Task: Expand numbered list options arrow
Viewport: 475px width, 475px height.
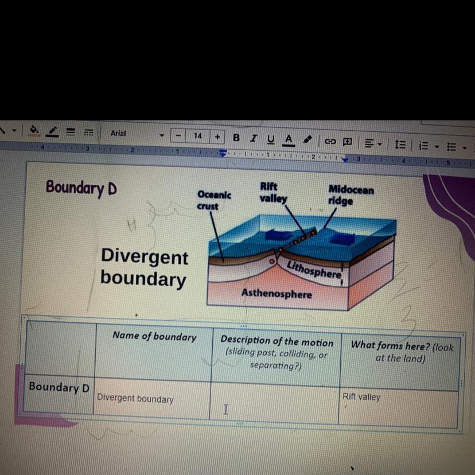Action: [437, 147]
